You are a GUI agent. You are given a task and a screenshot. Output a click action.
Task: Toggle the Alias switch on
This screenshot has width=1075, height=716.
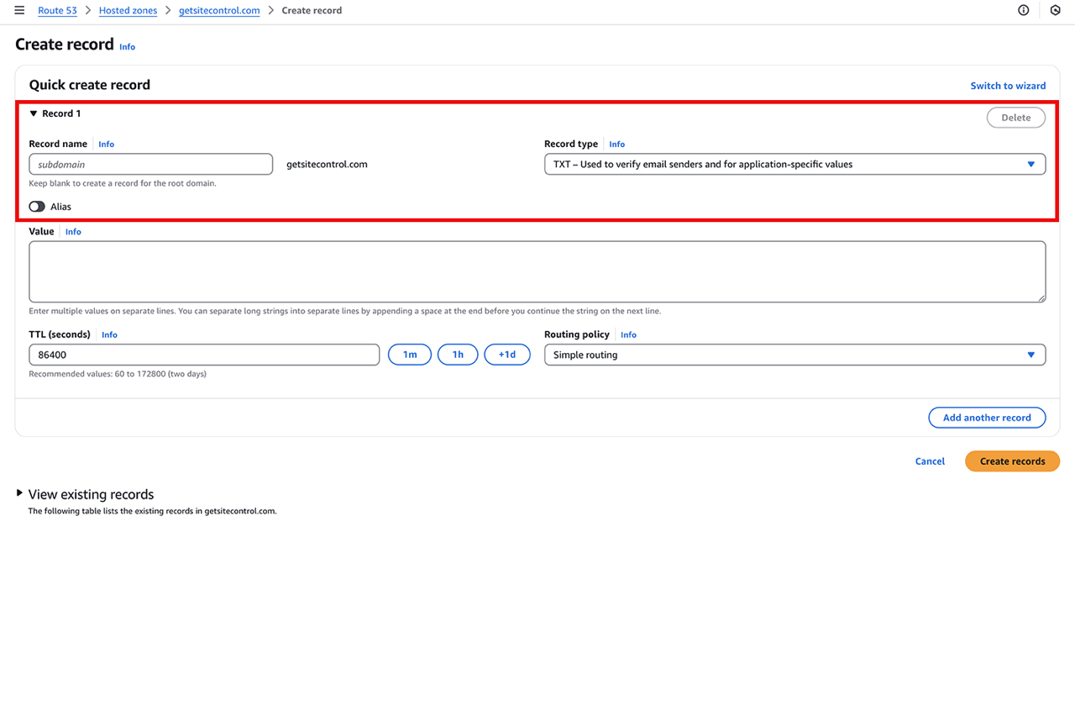pos(37,207)
